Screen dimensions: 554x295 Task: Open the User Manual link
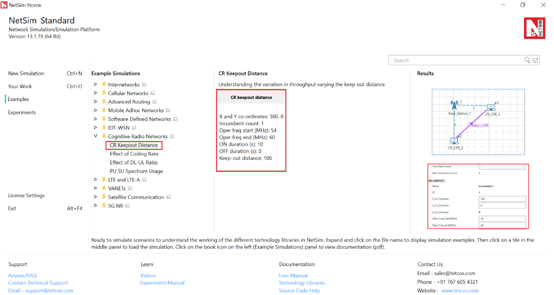point(293,275)
